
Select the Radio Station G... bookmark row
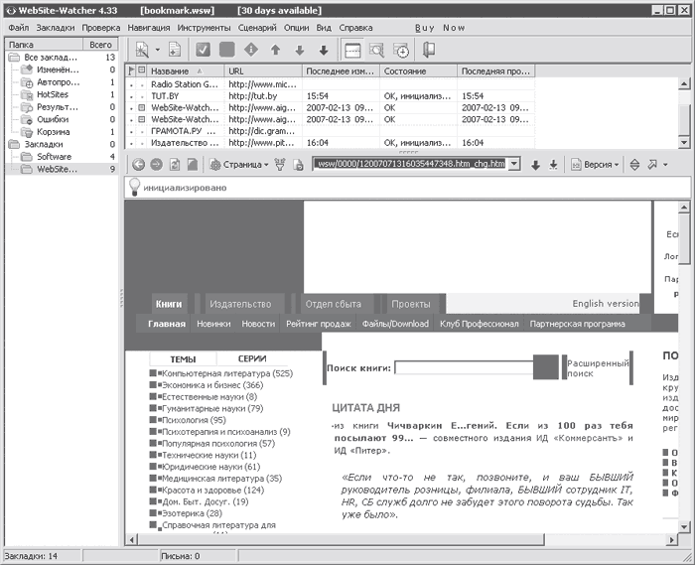pyautogui.click(x=331, y=84)
